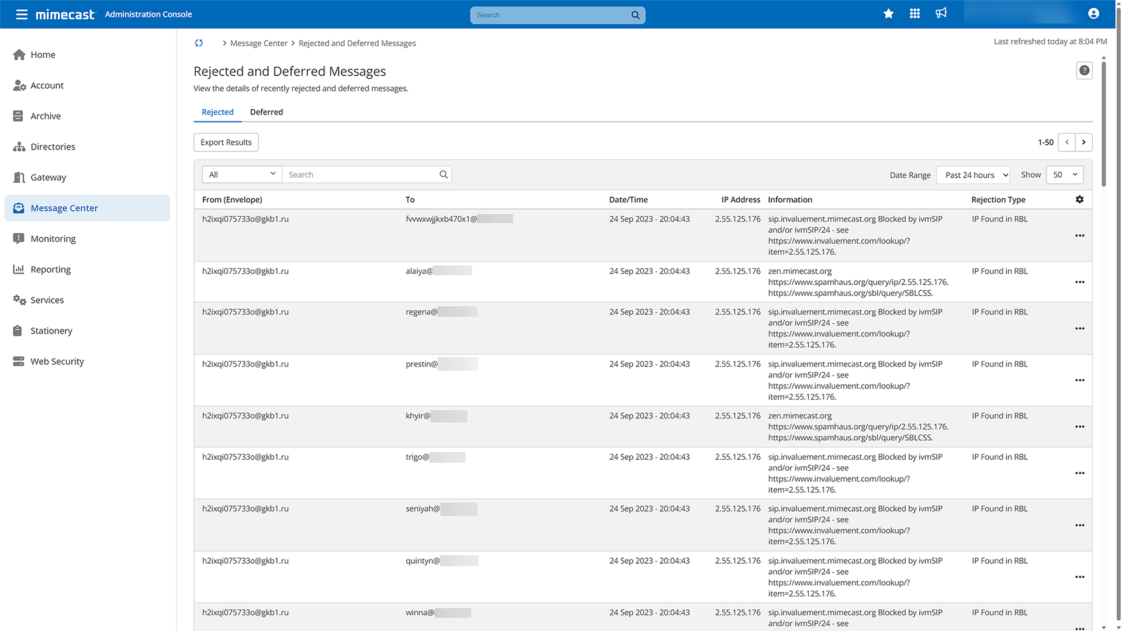Viewport: 1122px width, 631px height.
Task: Open the Web Security section
Action: tap(57, 361)
